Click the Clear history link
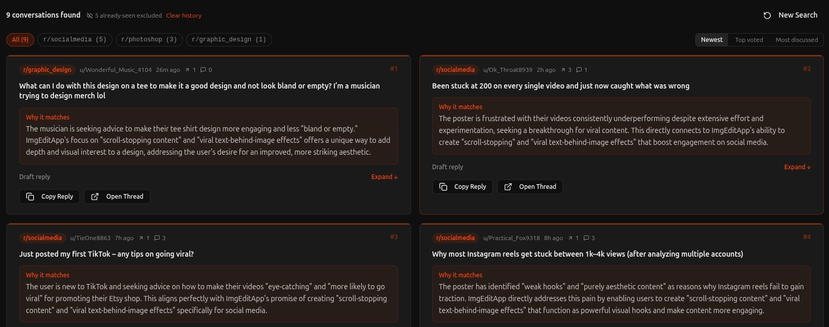This screenshot has height=327, width=829. (184, 16)
